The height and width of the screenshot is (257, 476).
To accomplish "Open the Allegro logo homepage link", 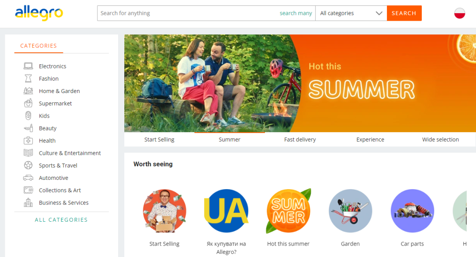I will pyautogui.click(x=39, y=13).
